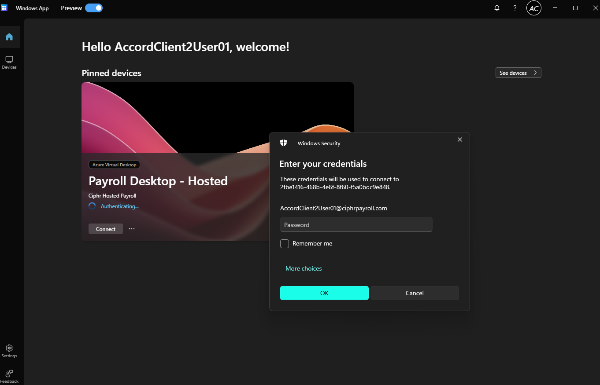Open the AC account avatar

(534, 8)
